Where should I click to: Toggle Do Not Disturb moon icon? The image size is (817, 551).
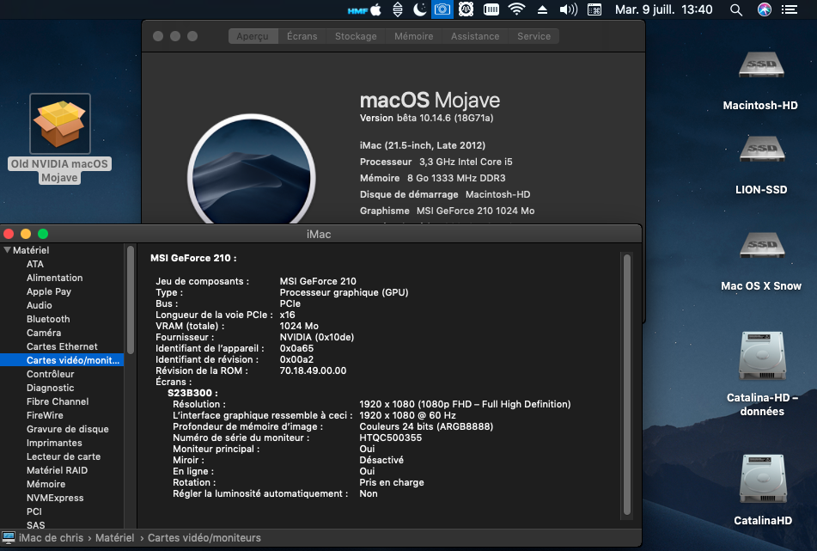(419, 9)
